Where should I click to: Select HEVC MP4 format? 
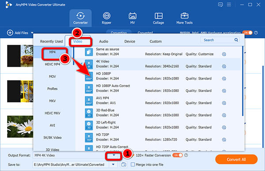coord(53,64)
